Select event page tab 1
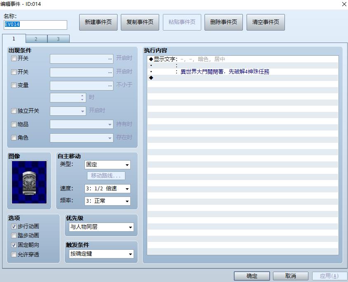The height and width of the screenshot is (282, 348). [14, 39]
